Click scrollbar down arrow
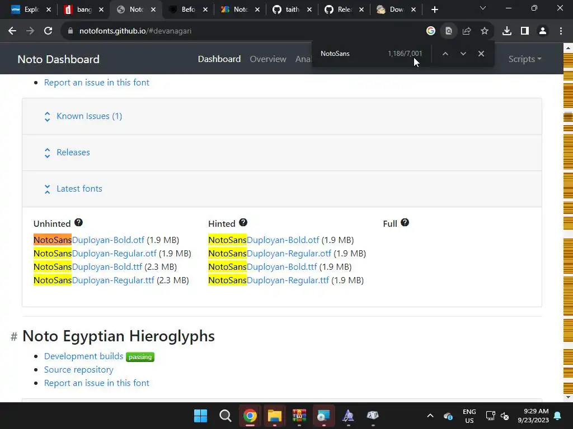This screenshot has height=429, width=573. (568, 397)
